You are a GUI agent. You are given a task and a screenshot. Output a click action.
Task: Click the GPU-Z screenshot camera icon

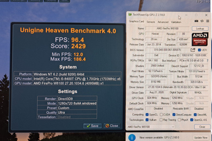196,21
